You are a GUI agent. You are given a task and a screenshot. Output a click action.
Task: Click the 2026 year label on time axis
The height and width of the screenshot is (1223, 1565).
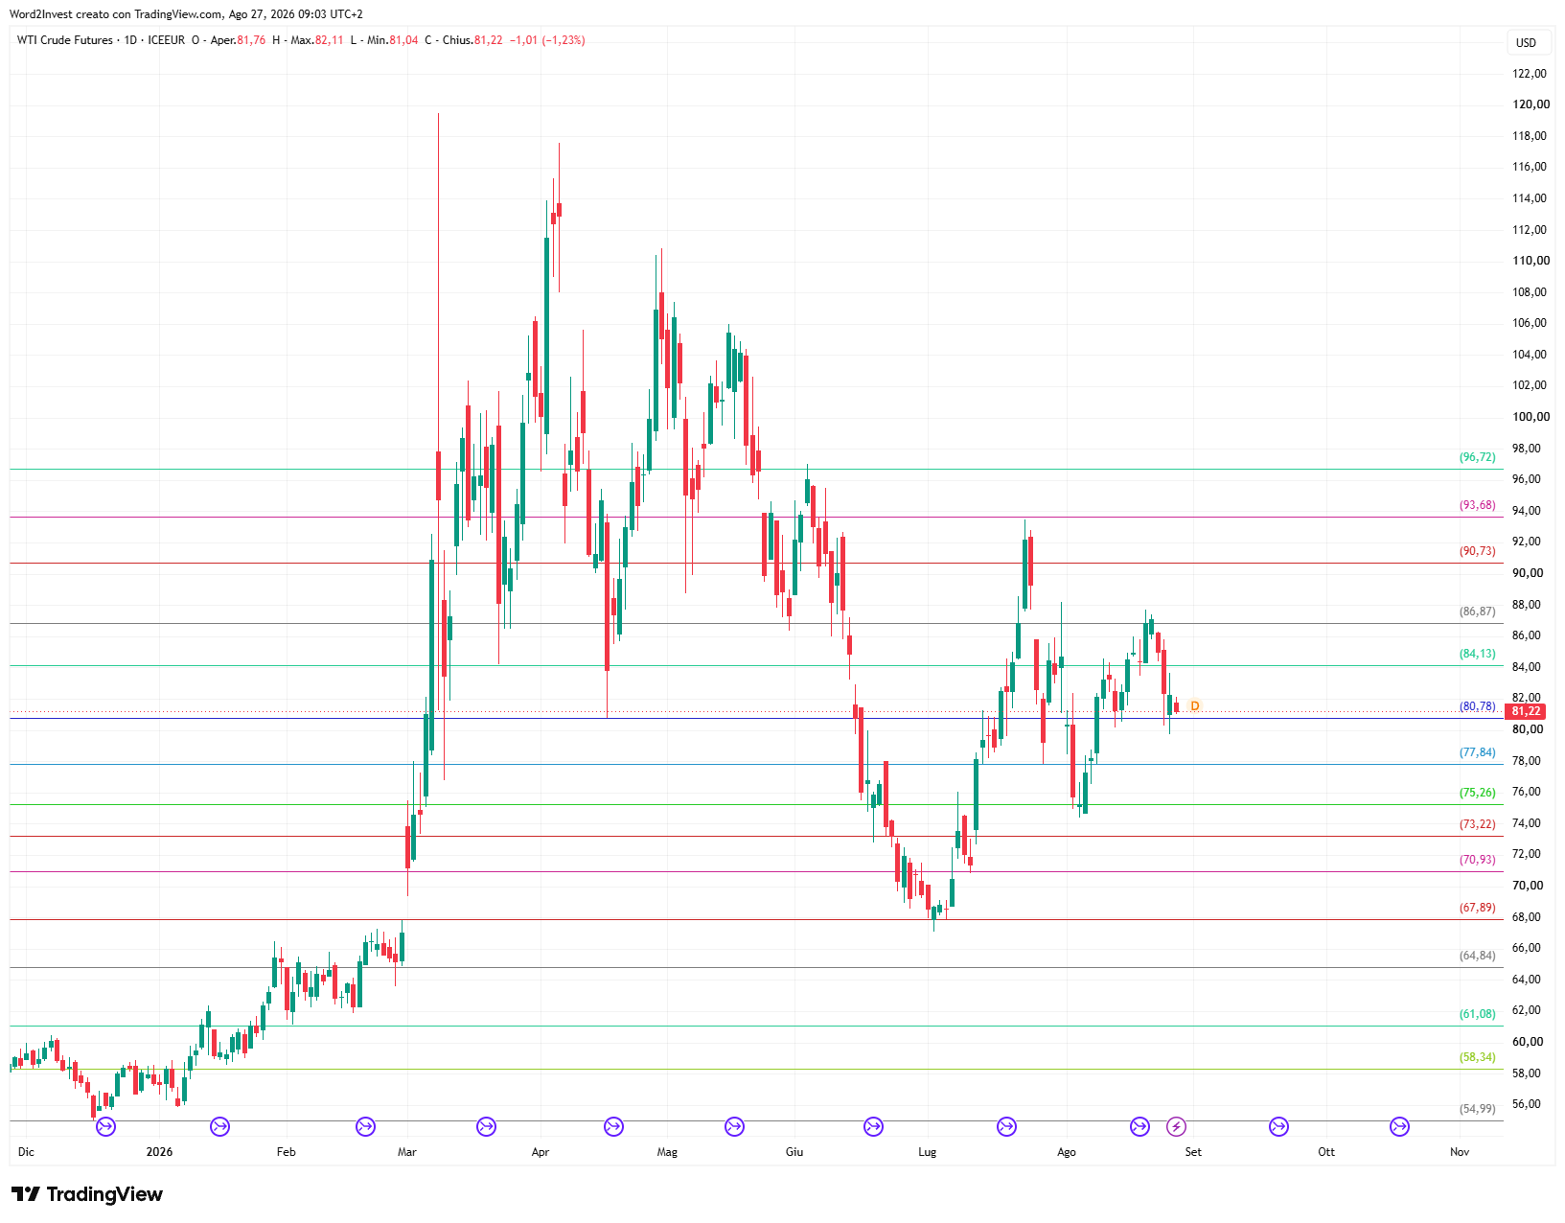pos(159,1152)
